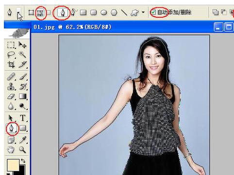The height and width of the screenshot is (175, 234).
Task: Choose the Gradient tool
Action: (23, 96)
